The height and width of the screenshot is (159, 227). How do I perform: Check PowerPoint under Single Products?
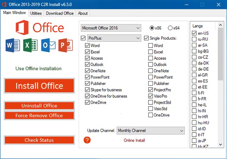pyautogui.click(x=150, y=77)
